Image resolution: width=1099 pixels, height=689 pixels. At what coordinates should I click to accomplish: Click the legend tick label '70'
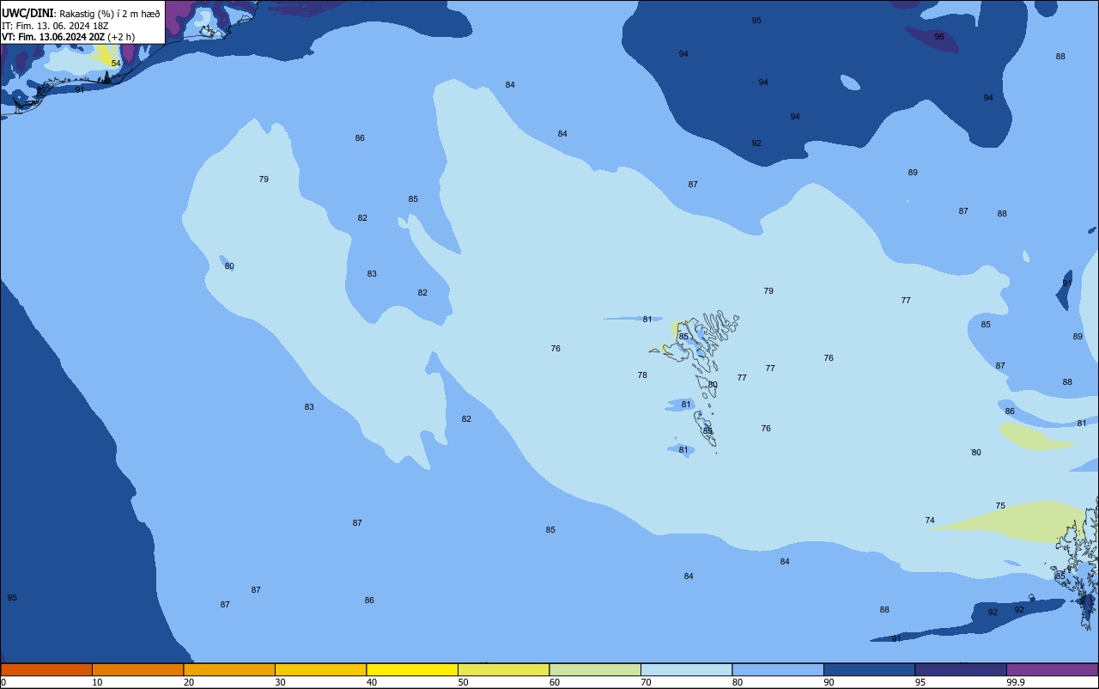(x=646, y=682)
